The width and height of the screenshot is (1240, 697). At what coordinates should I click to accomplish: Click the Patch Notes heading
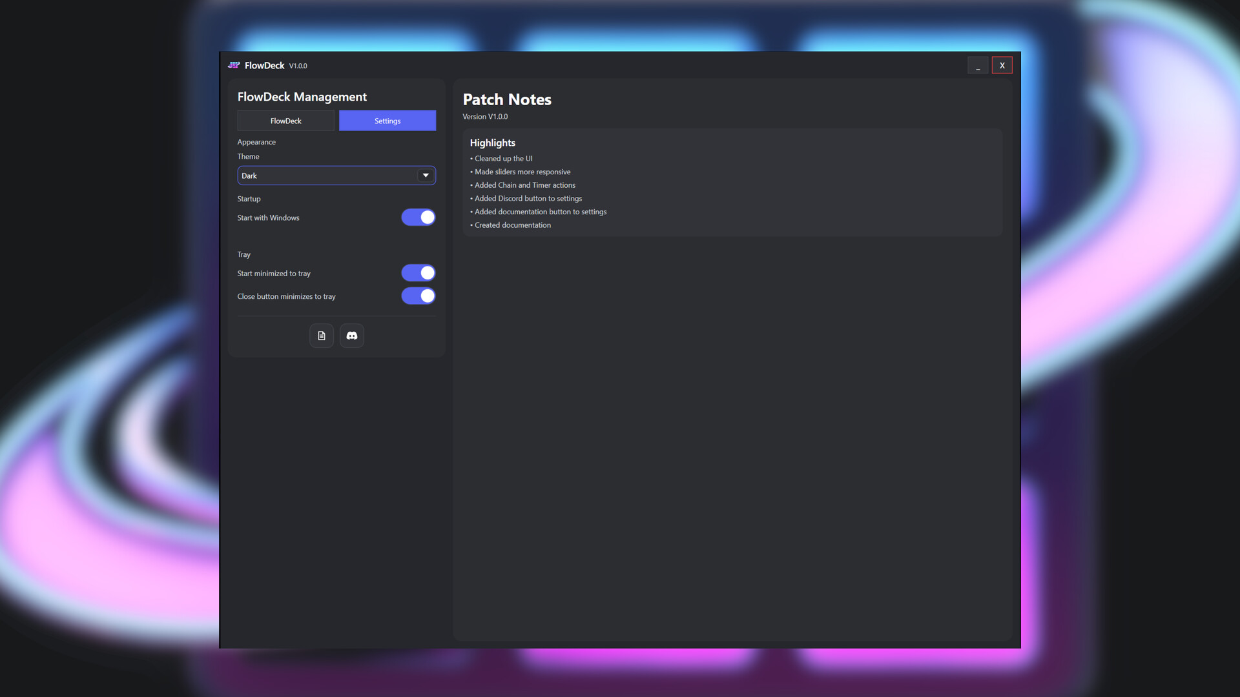coord(507,99)
